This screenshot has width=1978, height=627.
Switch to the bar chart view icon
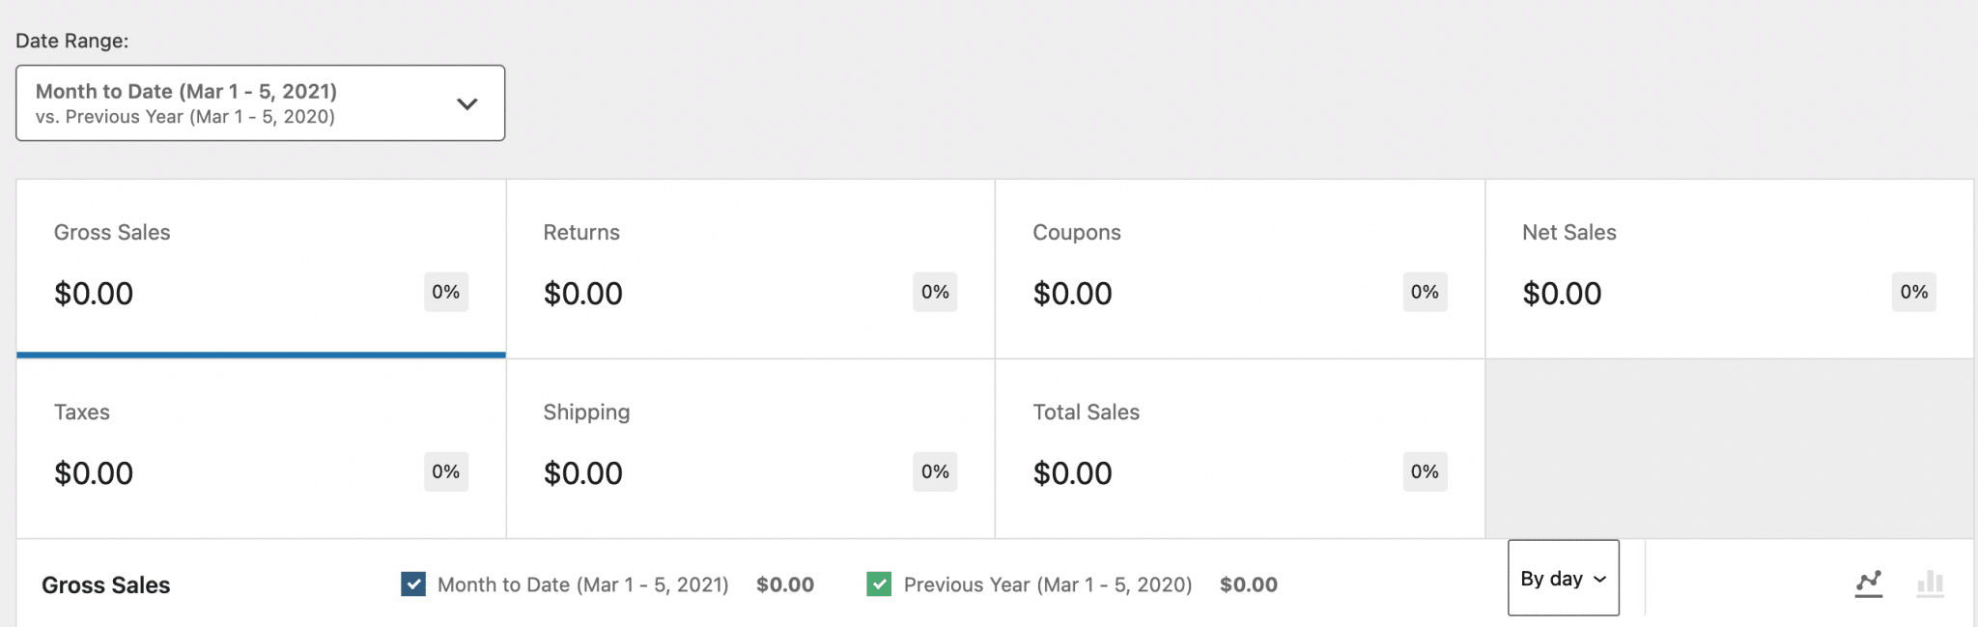[1929, 584]
